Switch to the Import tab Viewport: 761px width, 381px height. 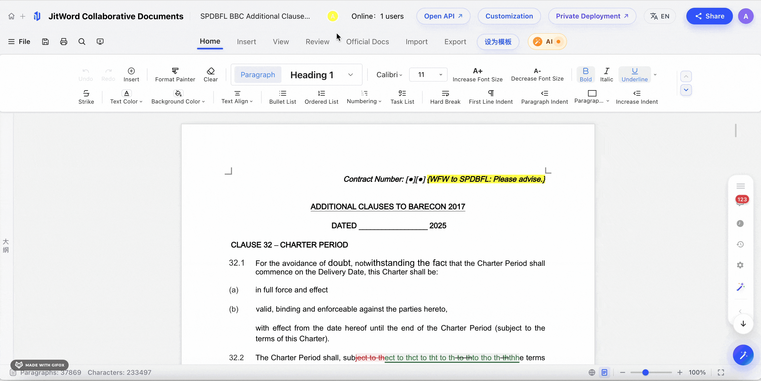[417, 42]
